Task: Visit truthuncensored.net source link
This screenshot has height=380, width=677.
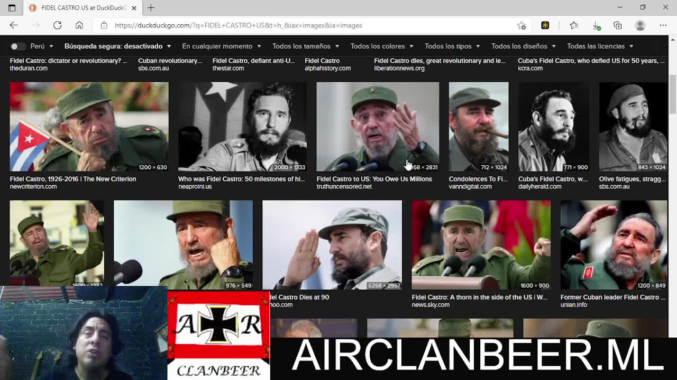Action: point(344,186)
